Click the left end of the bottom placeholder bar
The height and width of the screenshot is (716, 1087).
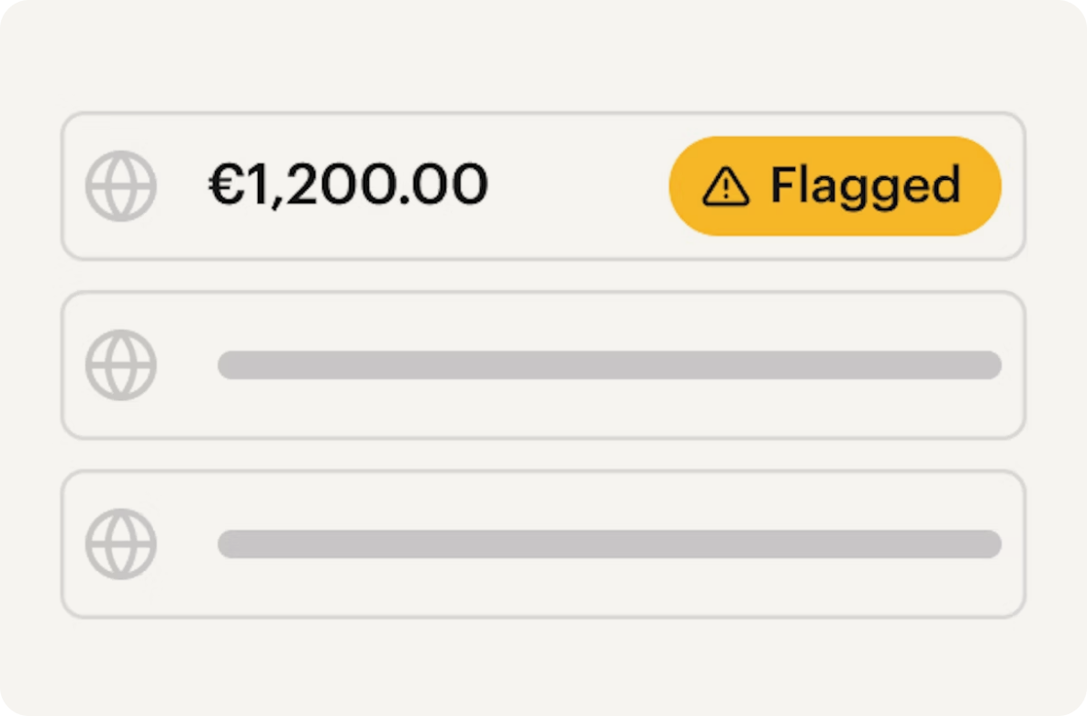pos(231,544)
